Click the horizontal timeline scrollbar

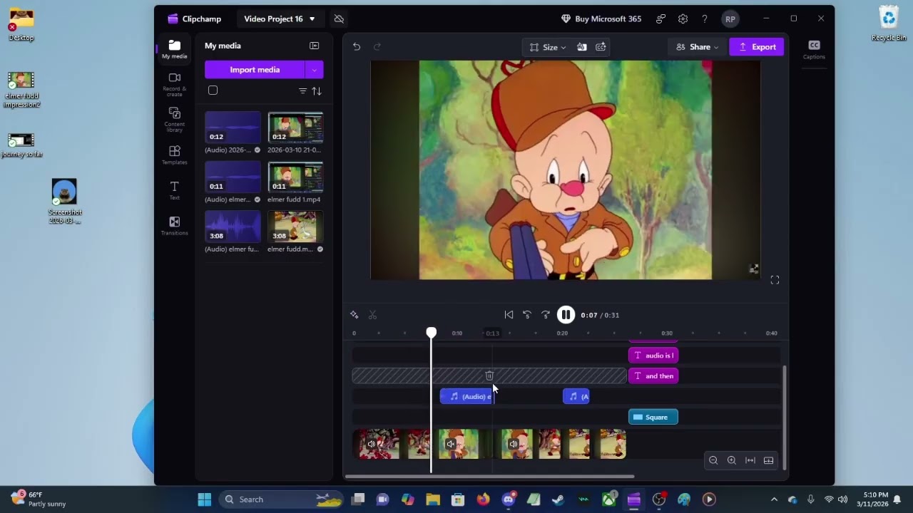point(489,476)
